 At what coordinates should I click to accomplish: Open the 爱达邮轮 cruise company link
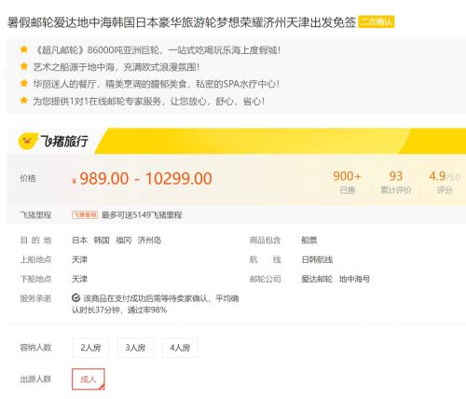pos(317,279)
